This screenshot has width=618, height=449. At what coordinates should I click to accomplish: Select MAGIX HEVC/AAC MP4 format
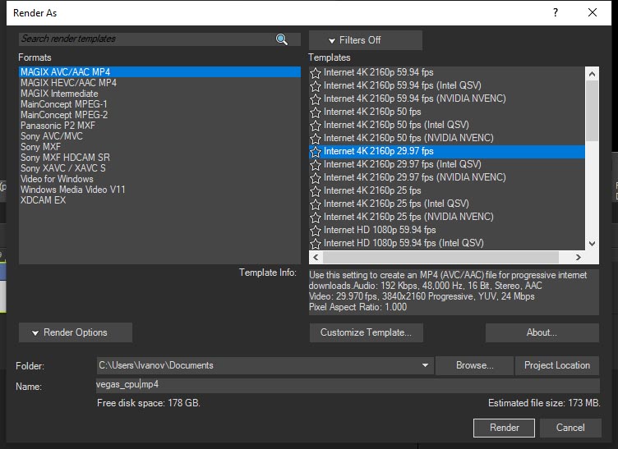[159, 83]
